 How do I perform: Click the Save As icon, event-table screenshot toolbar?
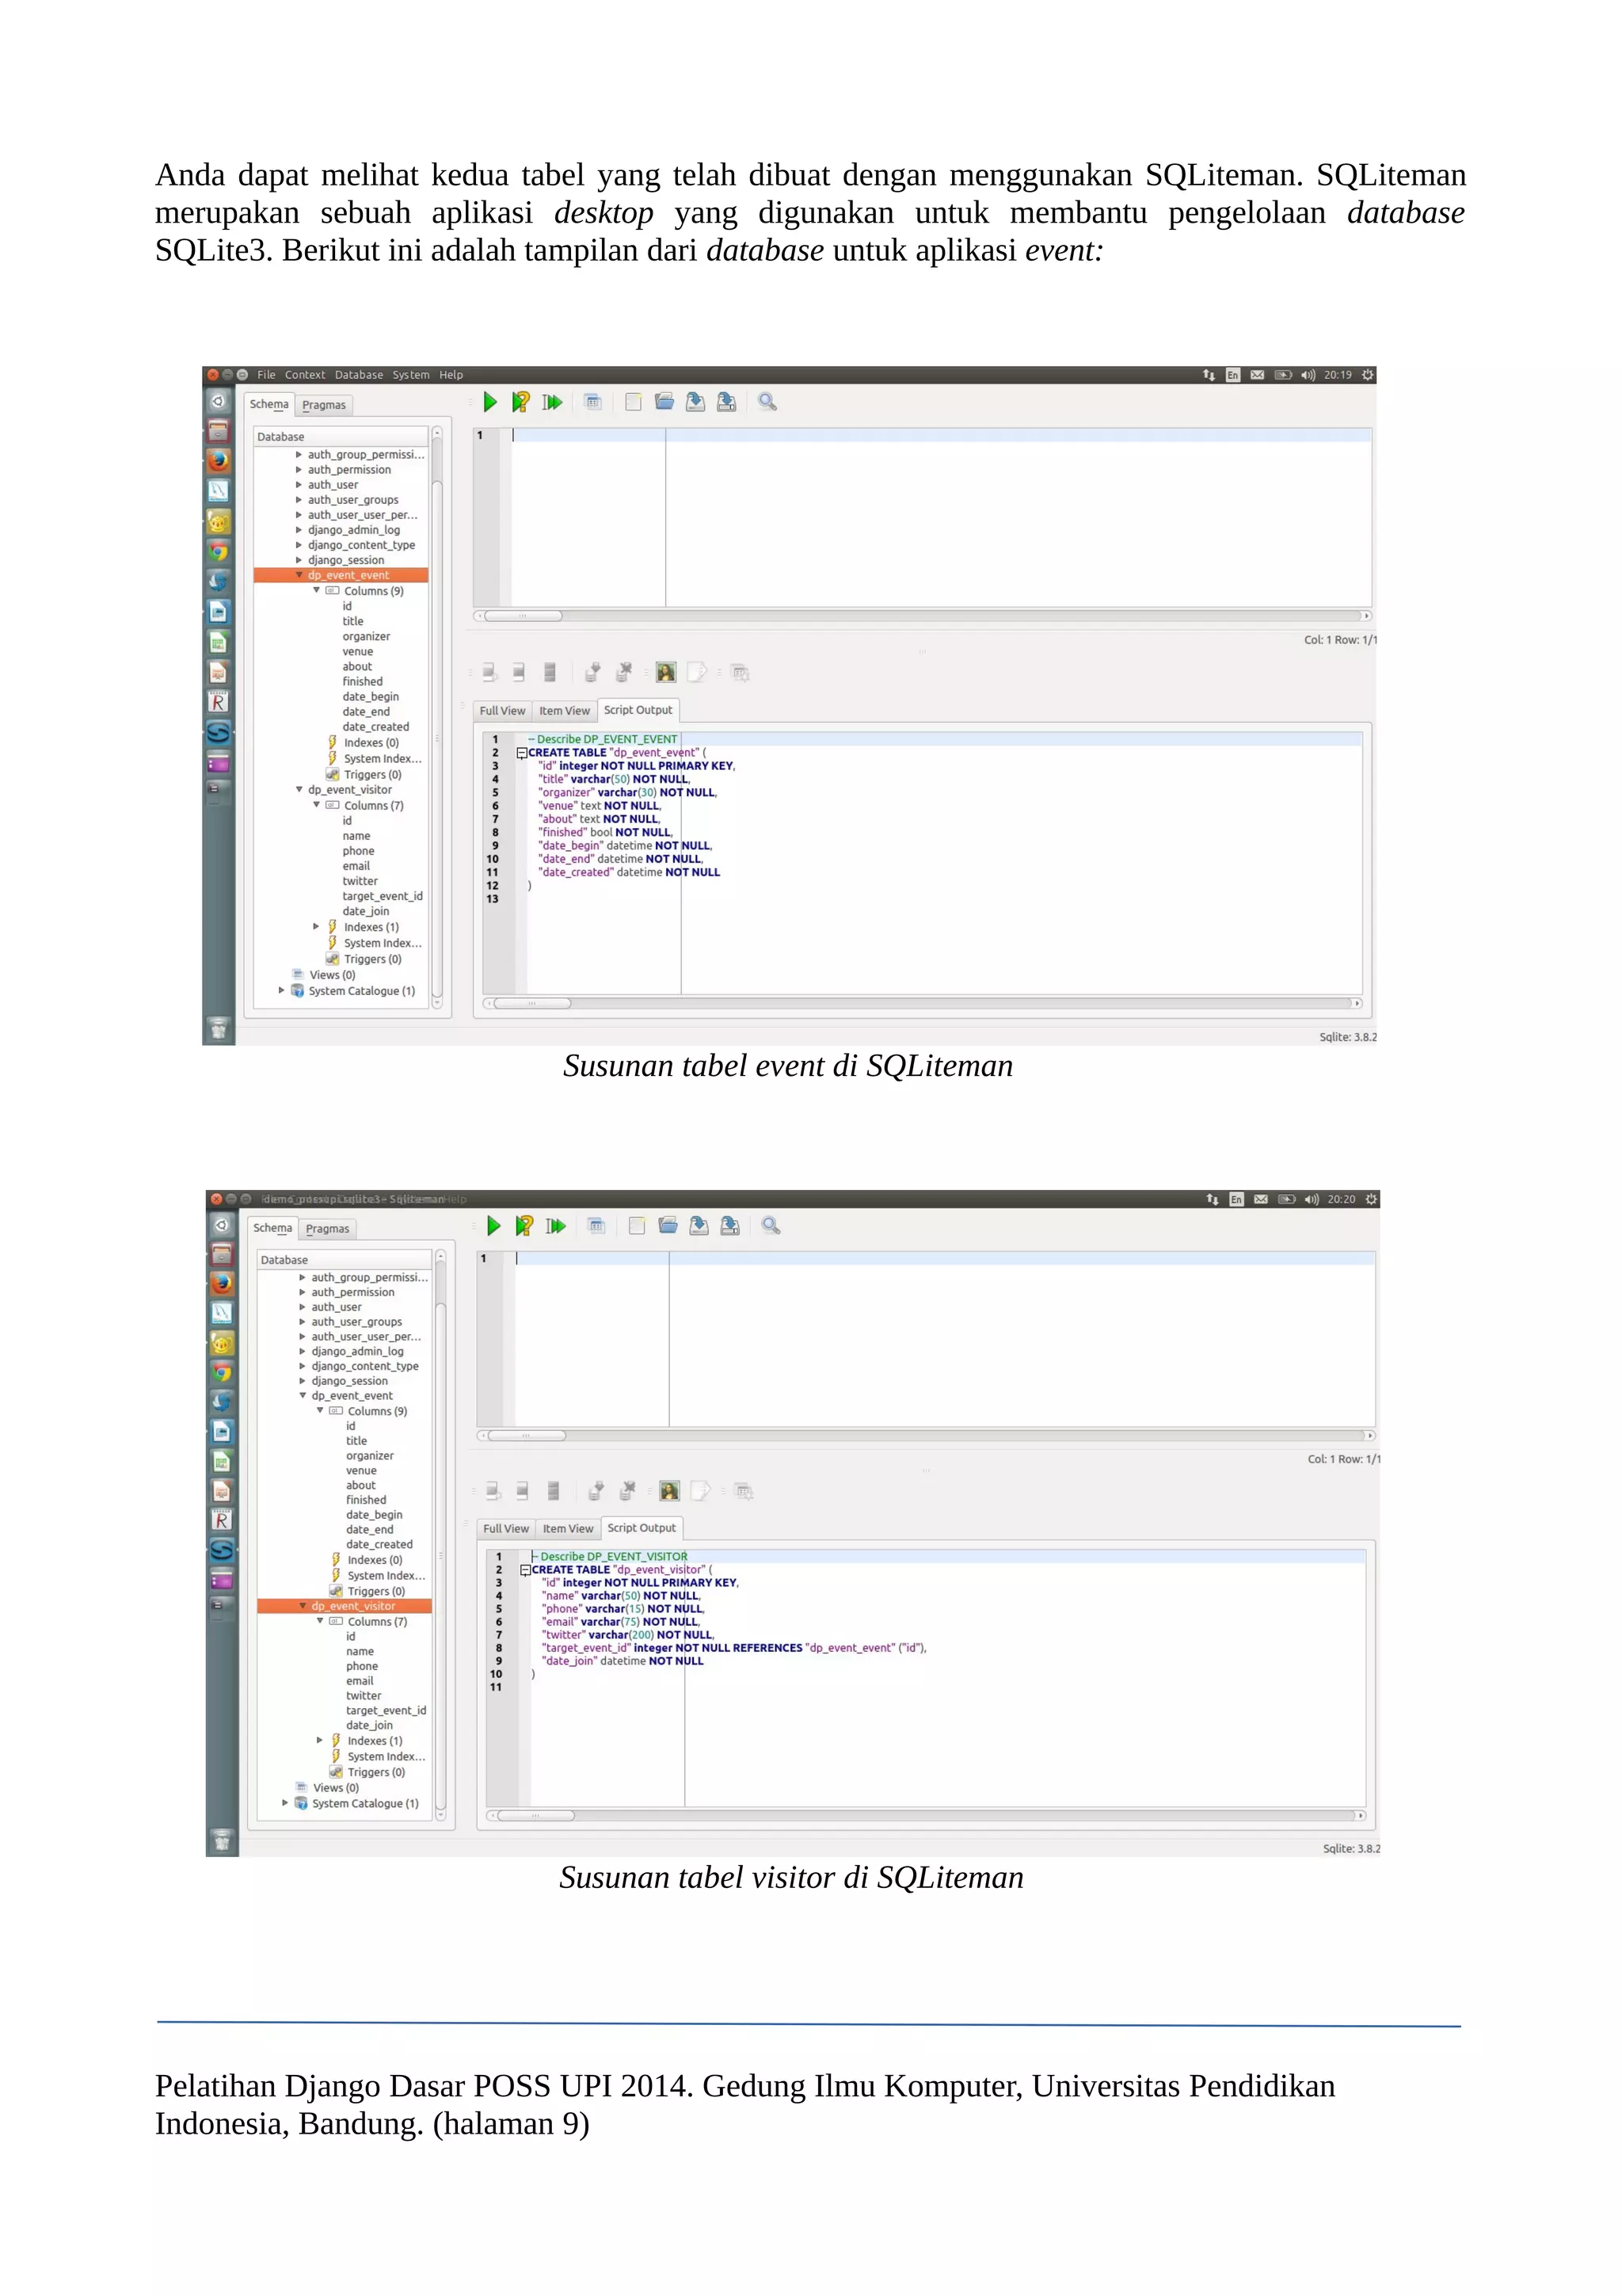click(x=726, y=402)
